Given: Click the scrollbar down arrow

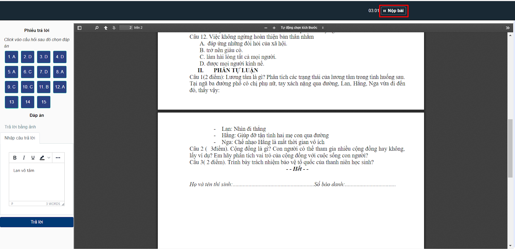Looking at the screenshot, I should tap(510, 246).
